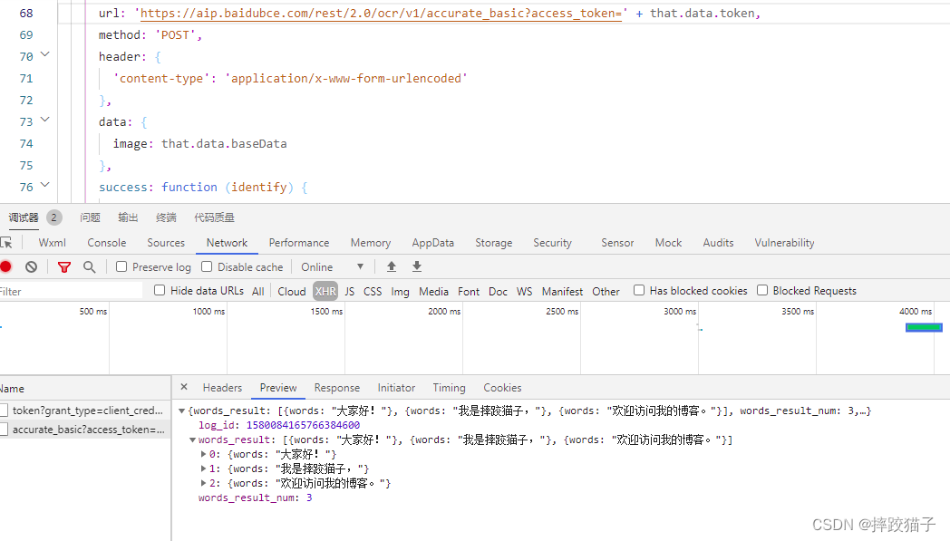Open the Performance tab
This screenshot has height=541, width=950.
pos(299,243)
